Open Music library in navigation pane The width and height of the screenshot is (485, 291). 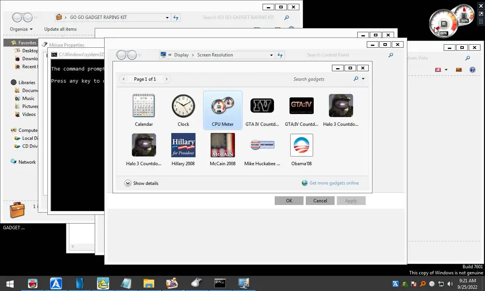click(25, 99)
